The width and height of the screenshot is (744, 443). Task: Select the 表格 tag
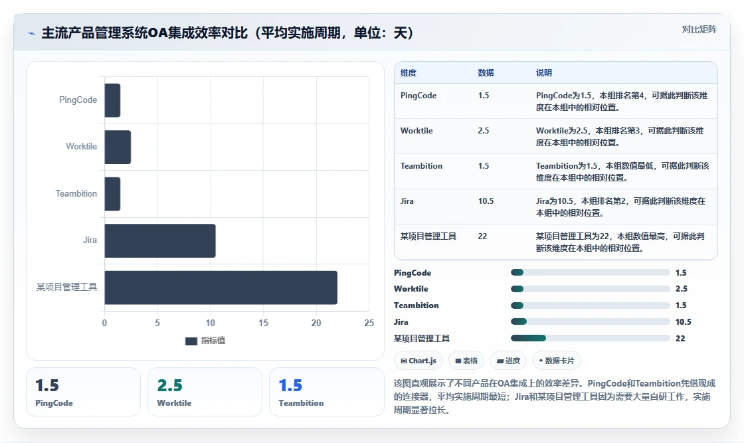(x=466, y=361)
